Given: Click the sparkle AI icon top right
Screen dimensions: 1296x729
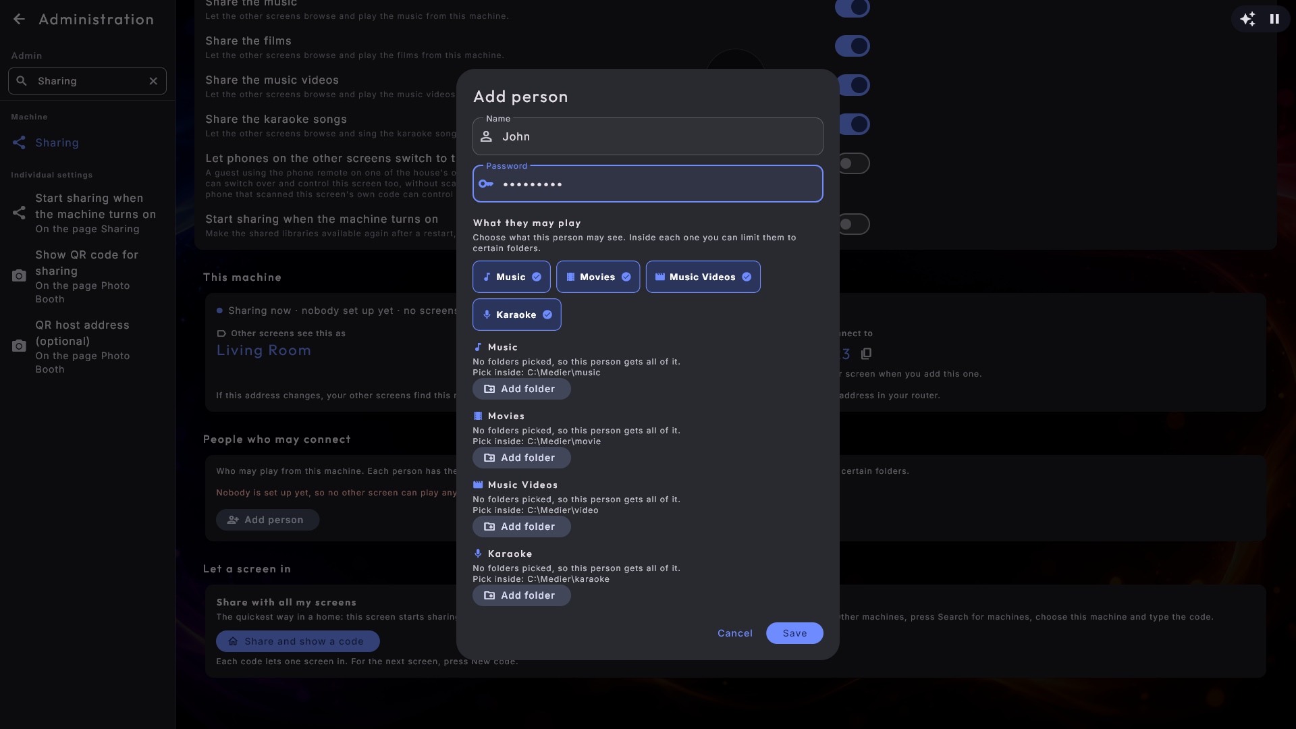Looking at the screenshot, I should (1247, 20).
